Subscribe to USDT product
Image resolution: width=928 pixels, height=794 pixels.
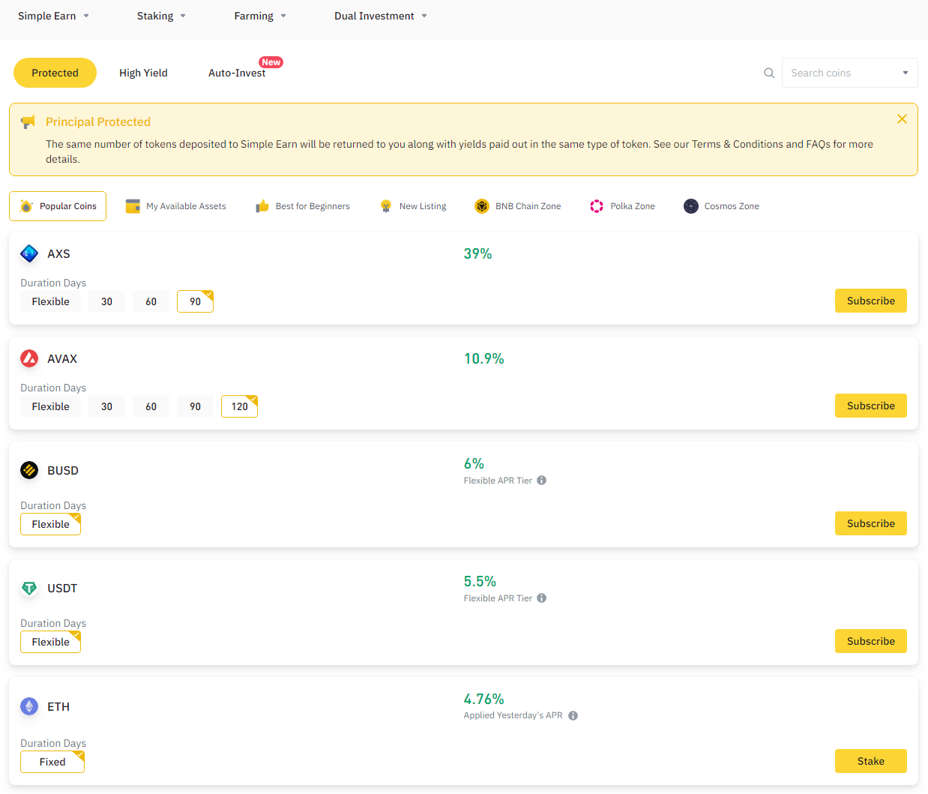[x=871, y=641]
